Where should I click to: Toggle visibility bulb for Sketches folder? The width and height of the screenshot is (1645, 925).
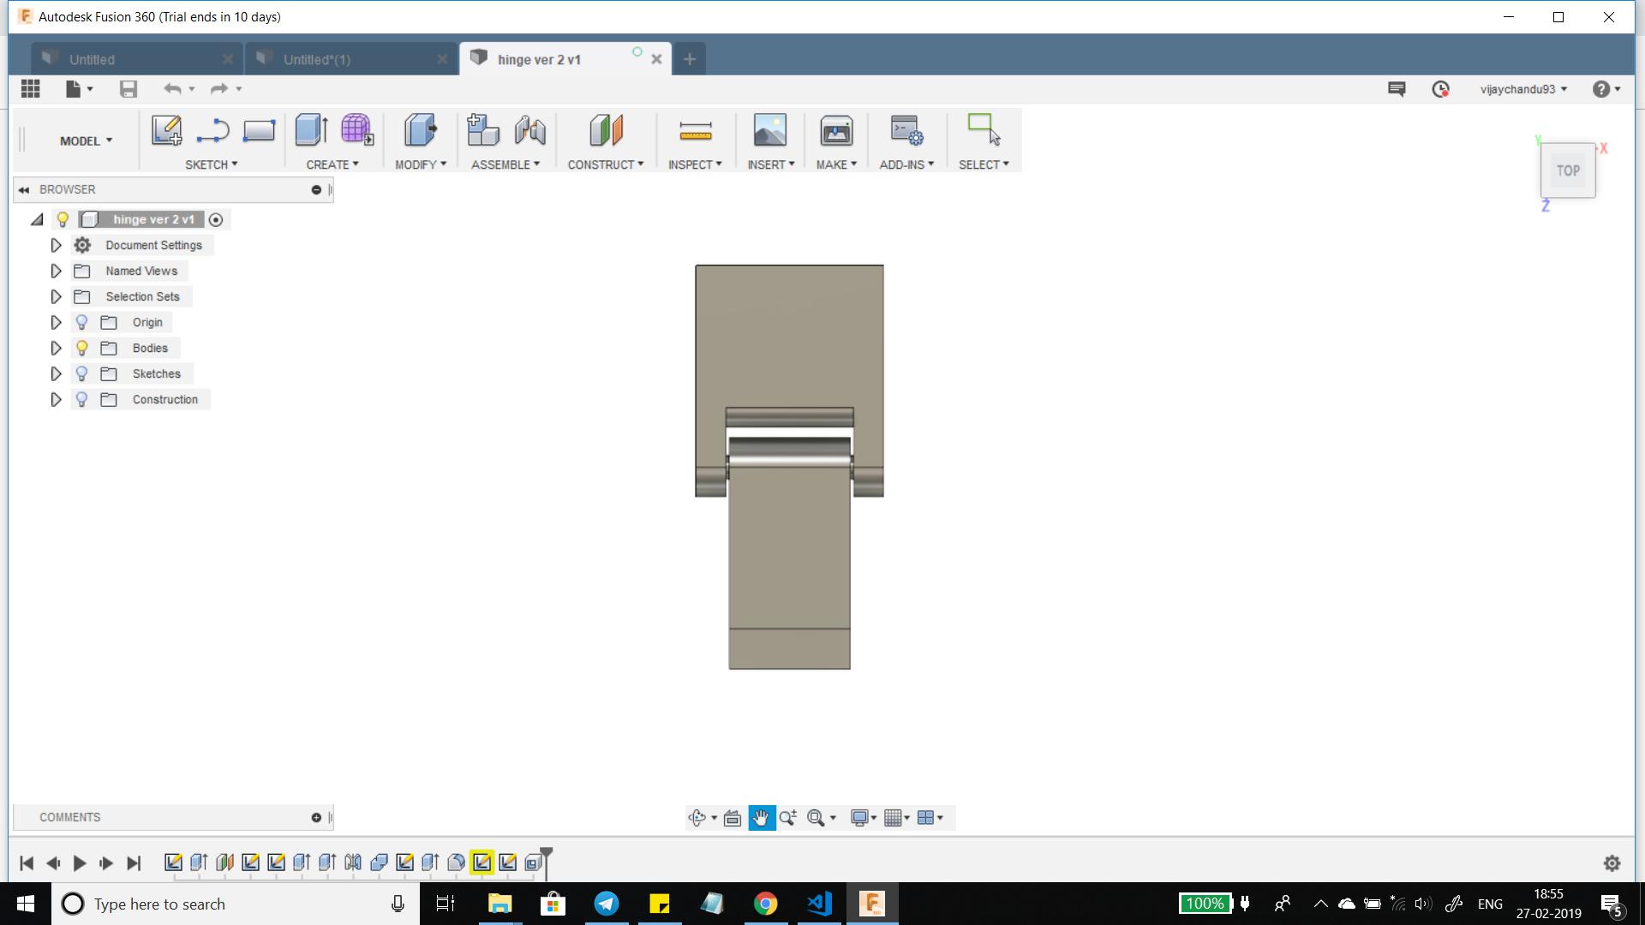82,373
